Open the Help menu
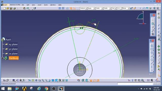This screenshot has width=162, height=91. (60, 5)
